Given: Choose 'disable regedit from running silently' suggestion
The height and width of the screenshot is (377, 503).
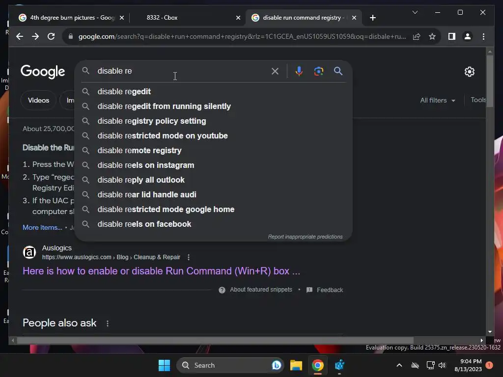Looking at the screenshot, I should pyautogui.click(x=213, y=107).
